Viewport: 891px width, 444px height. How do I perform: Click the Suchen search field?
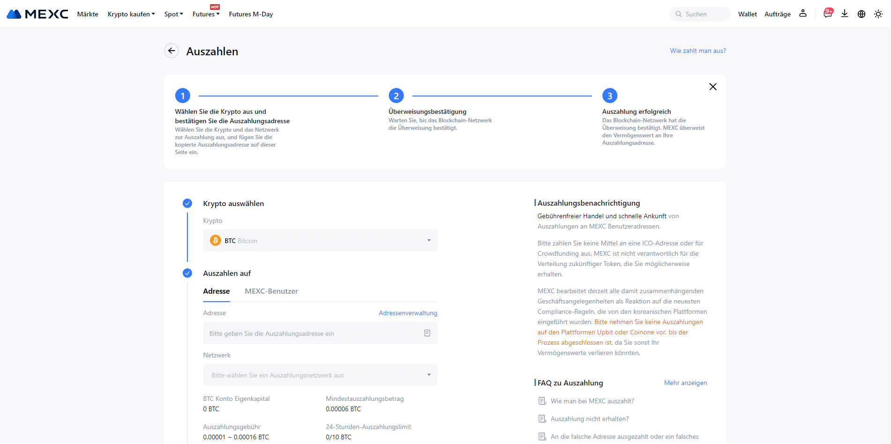point(700,14)
